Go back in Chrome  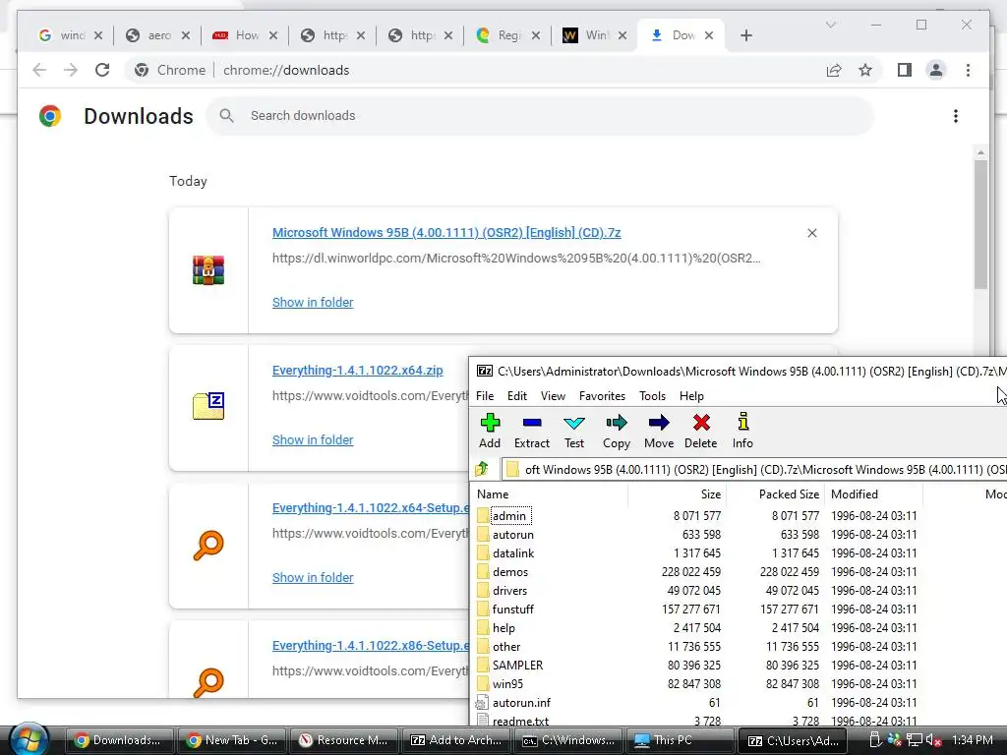pos(39,70)
